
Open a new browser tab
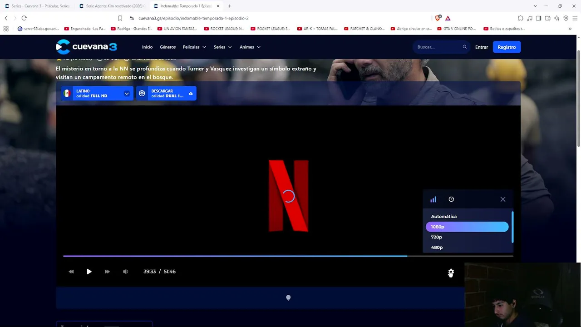[229, 6]
